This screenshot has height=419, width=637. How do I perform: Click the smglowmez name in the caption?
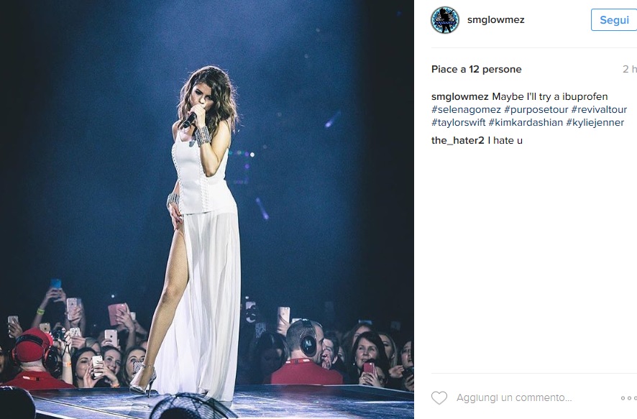[x=460, y=96]
